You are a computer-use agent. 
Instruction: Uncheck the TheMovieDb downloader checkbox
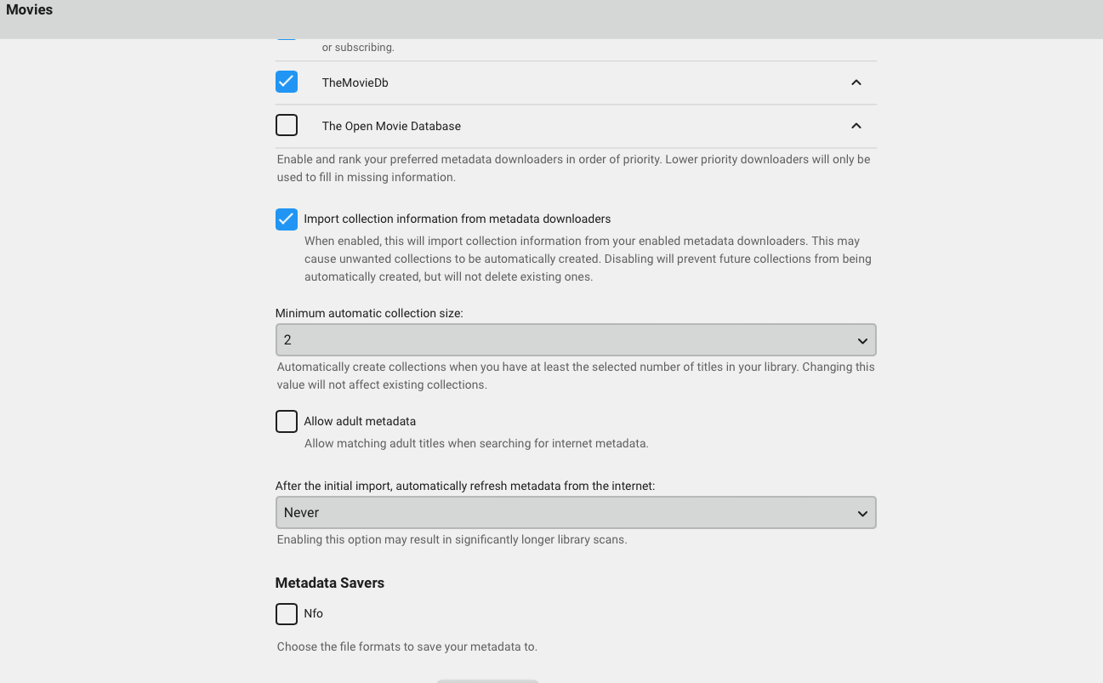click(287, 82)
